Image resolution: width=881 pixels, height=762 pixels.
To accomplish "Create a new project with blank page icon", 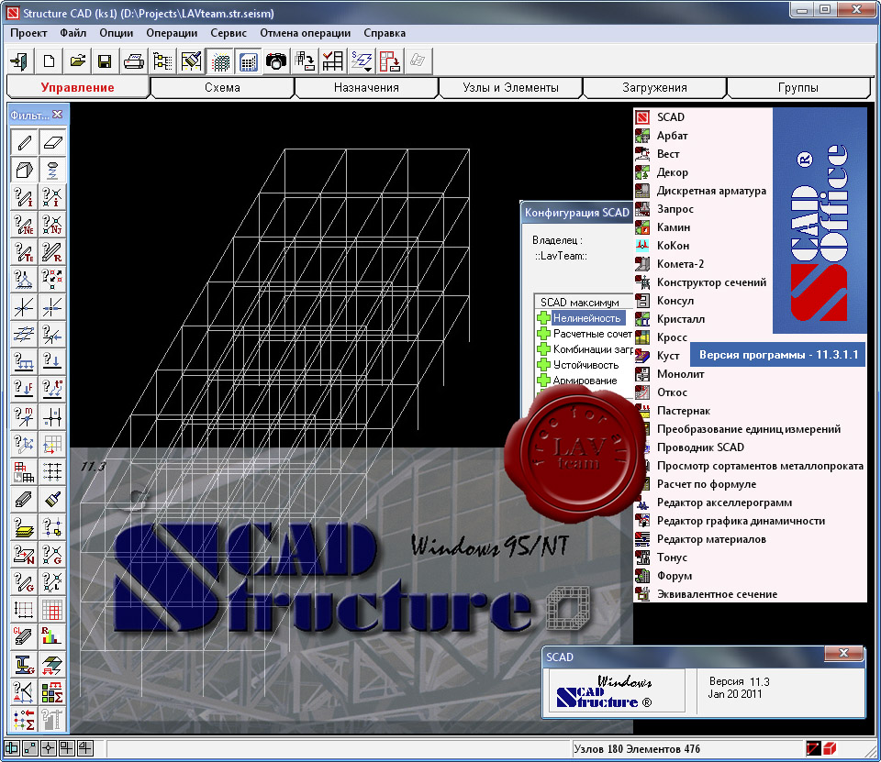I will coord(49,61).
